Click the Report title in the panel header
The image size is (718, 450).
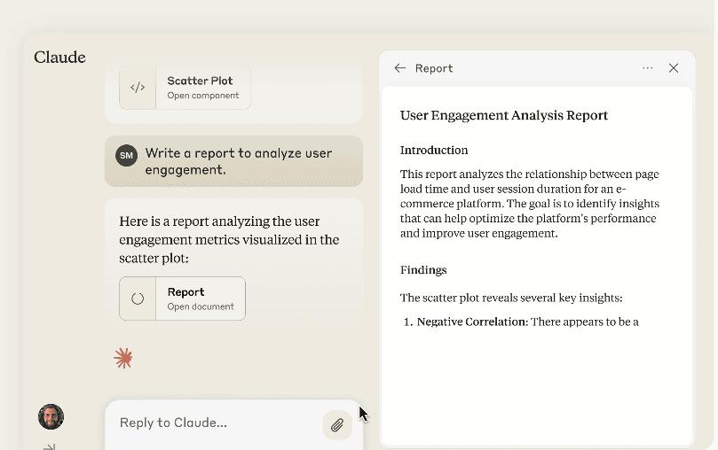(434, 68)
